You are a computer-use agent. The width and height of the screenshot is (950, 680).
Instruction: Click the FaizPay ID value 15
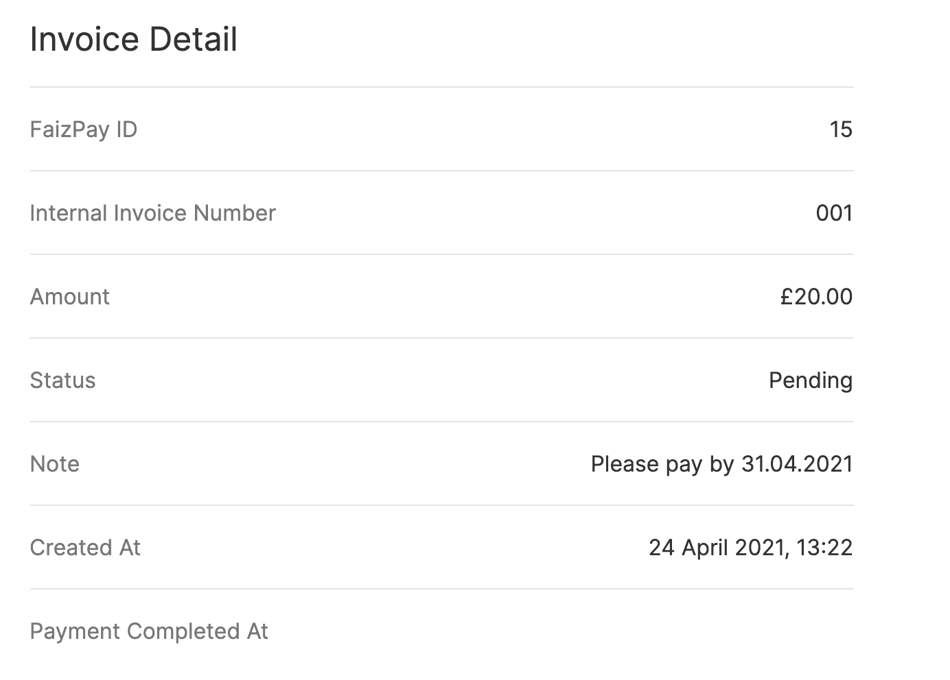(841, 130)
